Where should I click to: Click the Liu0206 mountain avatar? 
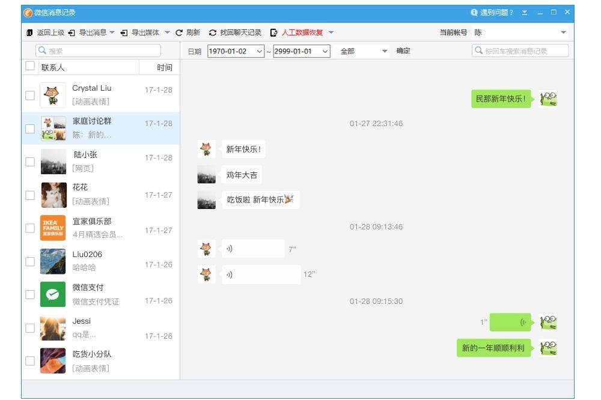[x=53, y=261]
